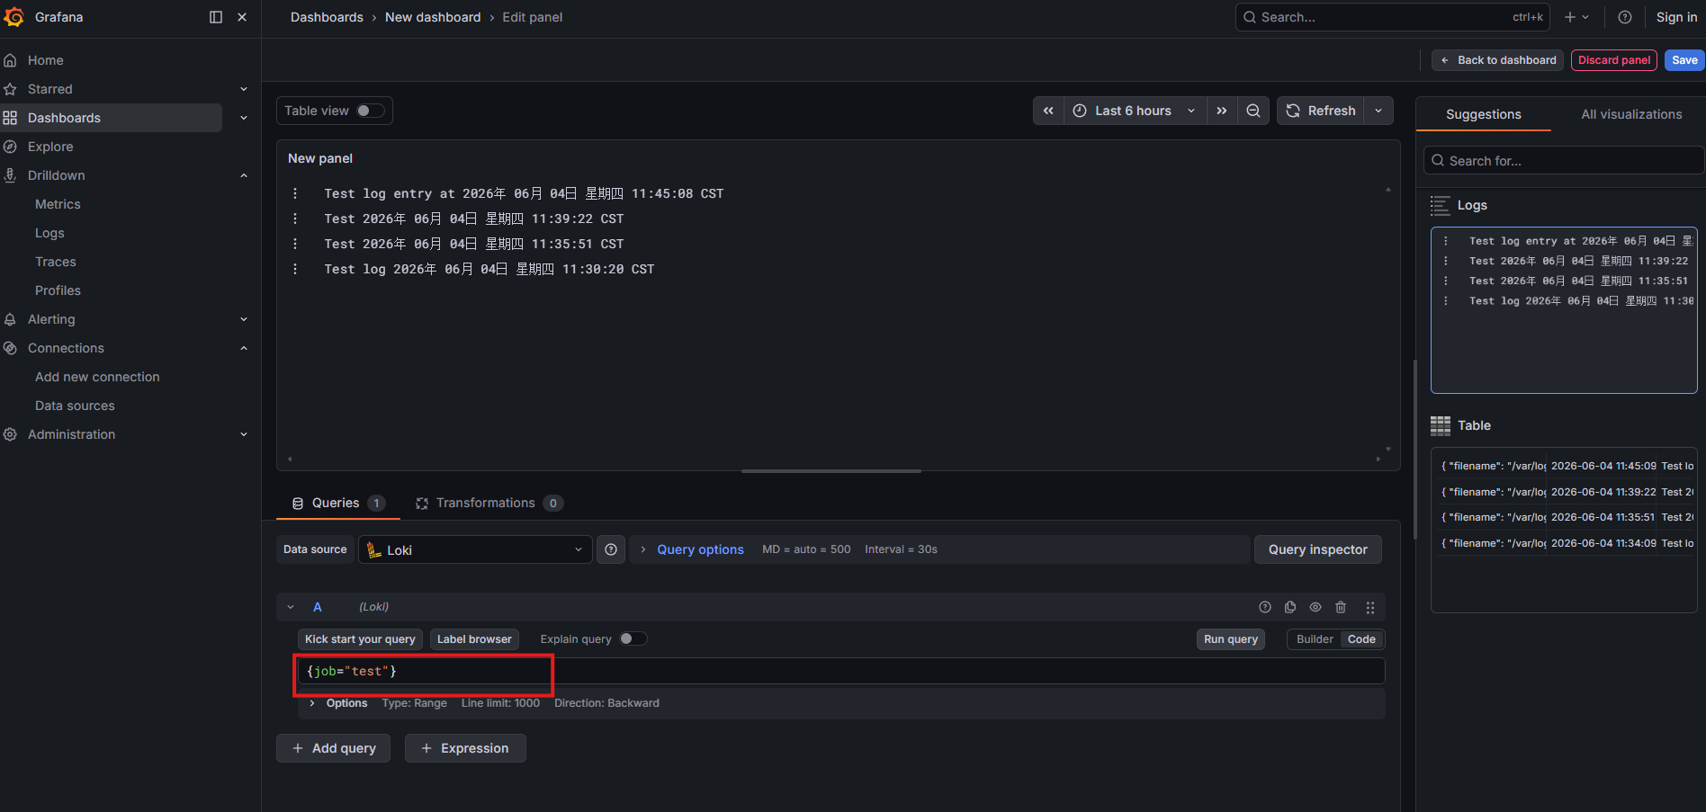This screenshot has width=1706, height=812.
Task: Open Explore in sidebar
Action: point(50,147)
